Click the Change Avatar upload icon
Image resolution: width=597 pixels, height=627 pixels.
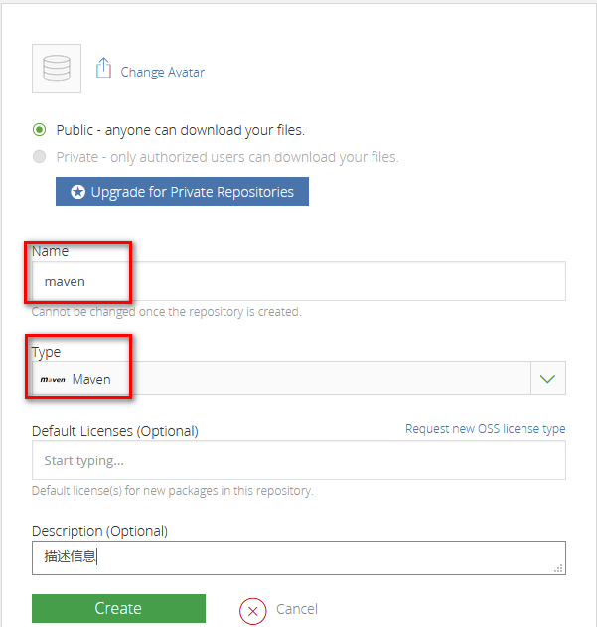103,68
